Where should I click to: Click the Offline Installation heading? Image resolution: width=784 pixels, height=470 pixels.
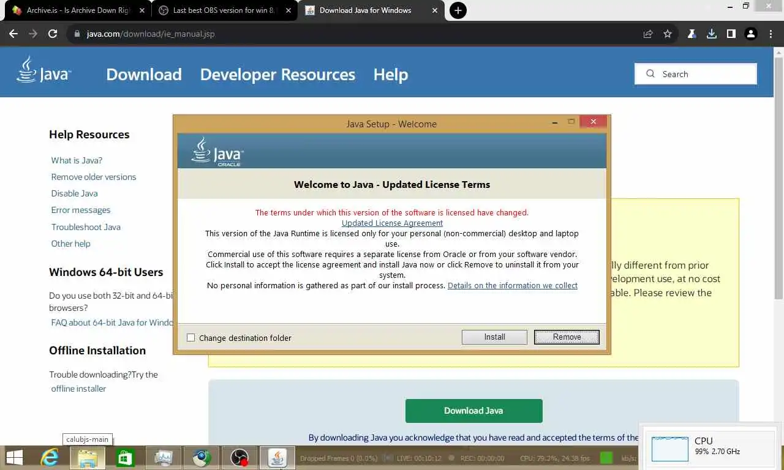click(97, 351)
